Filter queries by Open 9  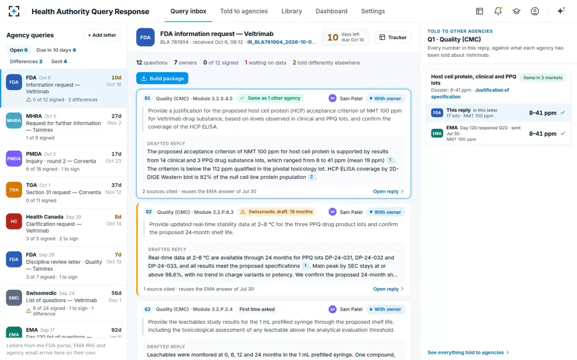tap(19, 50)
